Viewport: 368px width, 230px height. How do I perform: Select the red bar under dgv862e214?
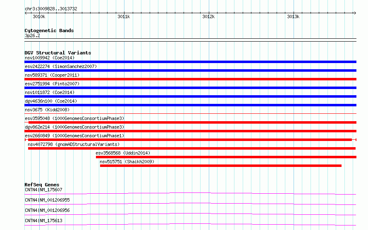coord(190,131)
